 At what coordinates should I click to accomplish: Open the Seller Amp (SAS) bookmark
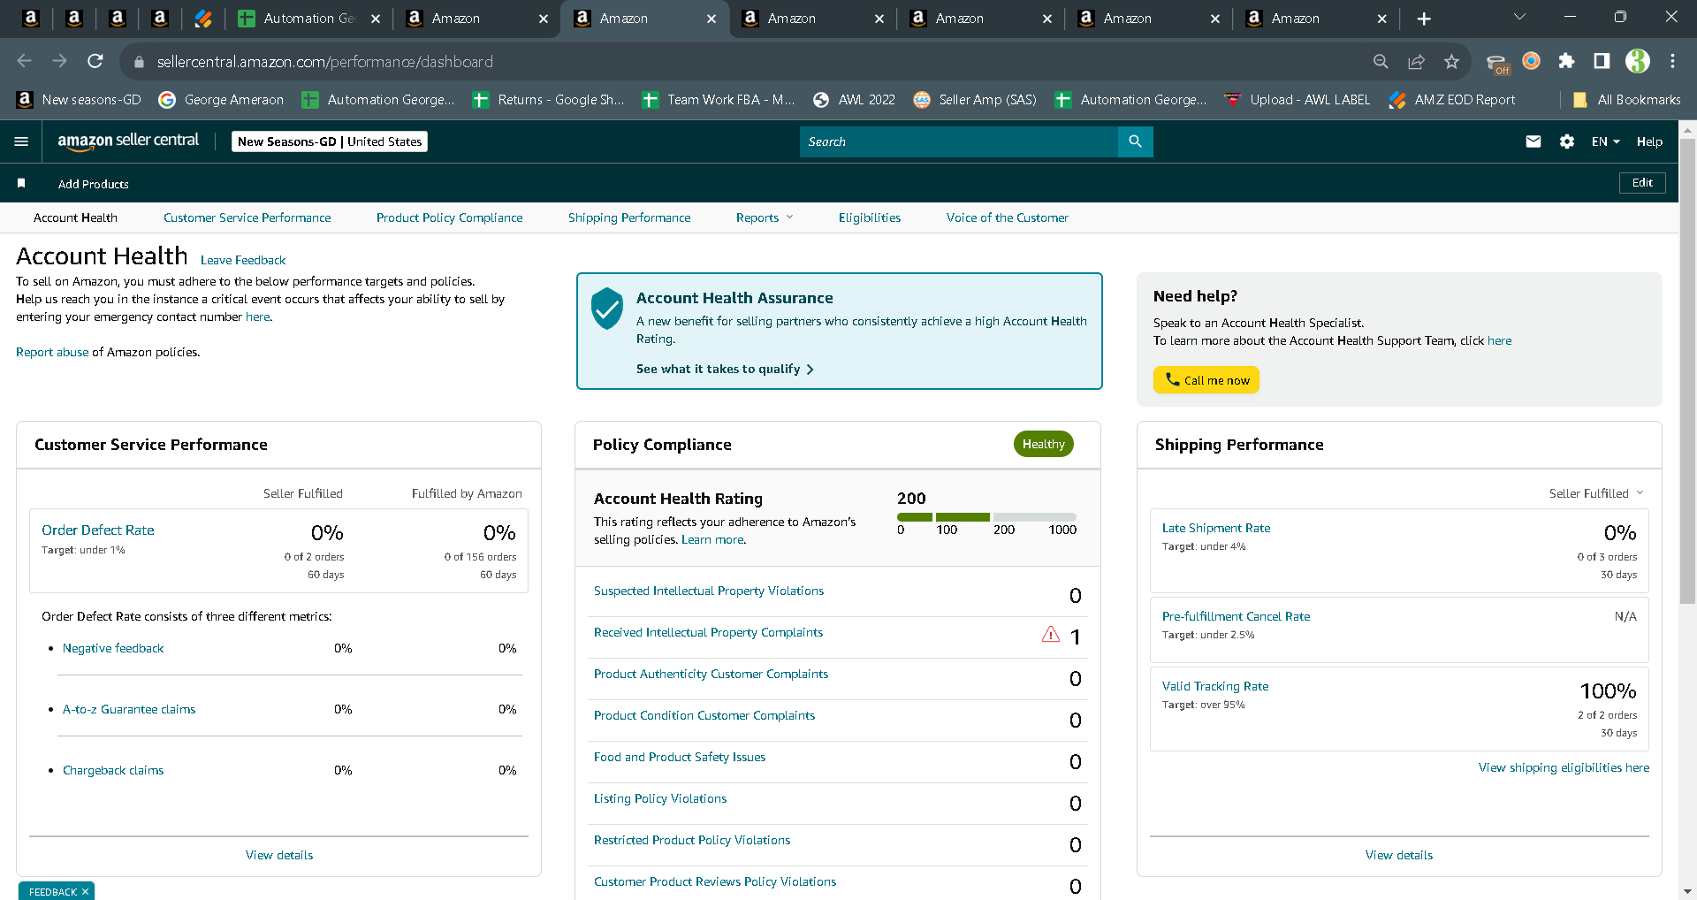pos(975,100)
